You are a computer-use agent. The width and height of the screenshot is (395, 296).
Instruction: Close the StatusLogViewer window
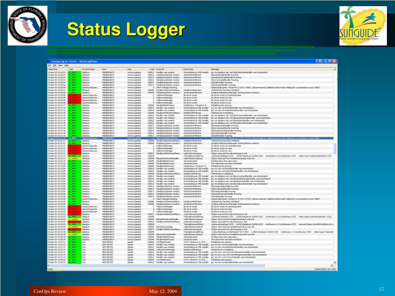(x=334, y=61)
